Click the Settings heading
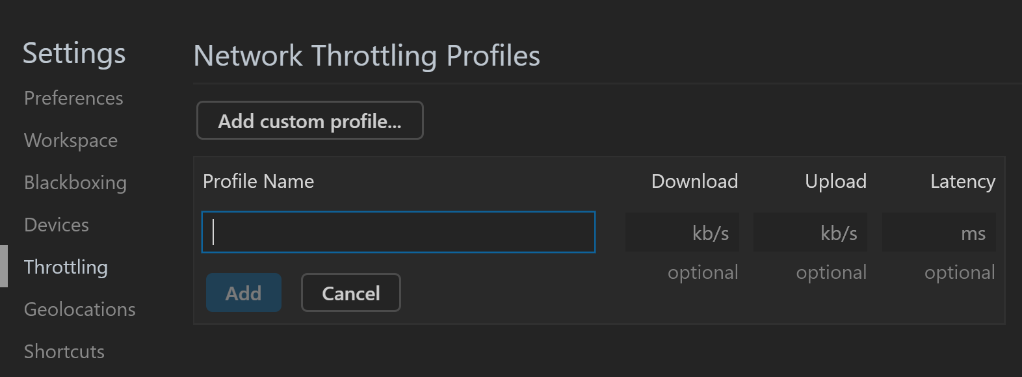Screen dimensions: 1022x377 [74, 53]
